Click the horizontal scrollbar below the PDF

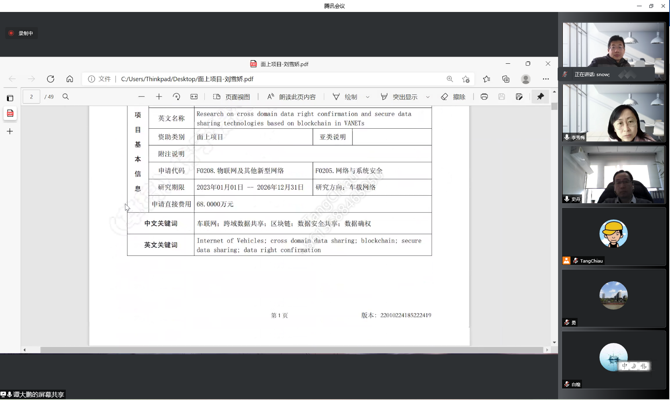tap(291, 350)
